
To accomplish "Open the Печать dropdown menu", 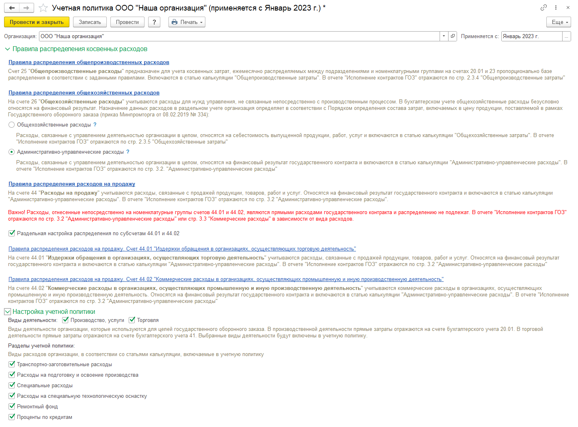I will (187, 22).
